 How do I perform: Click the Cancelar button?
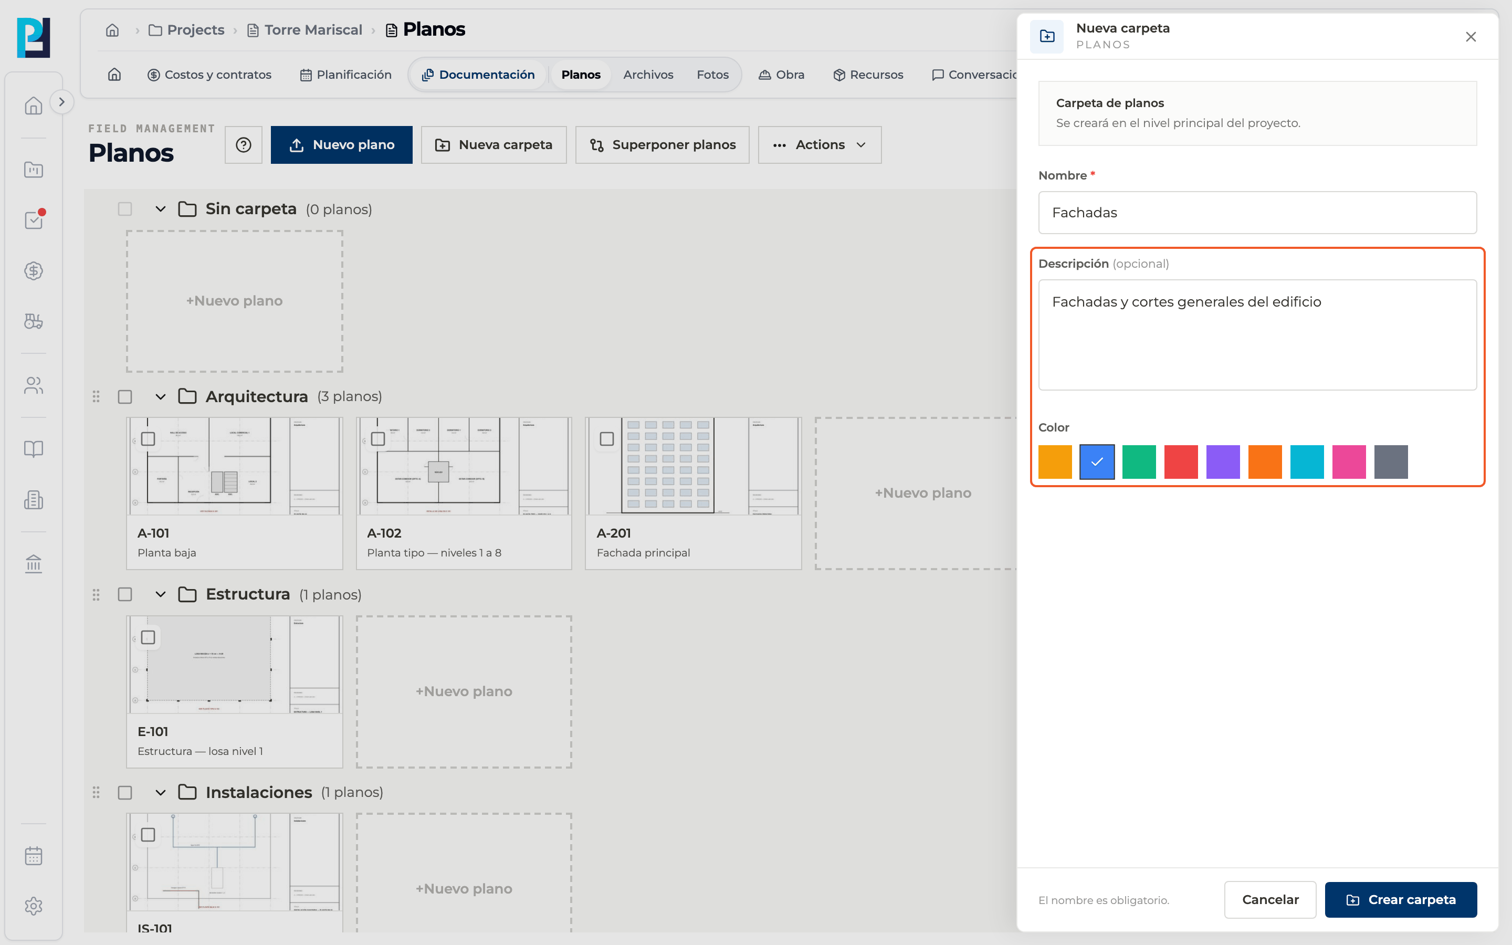1270,899
